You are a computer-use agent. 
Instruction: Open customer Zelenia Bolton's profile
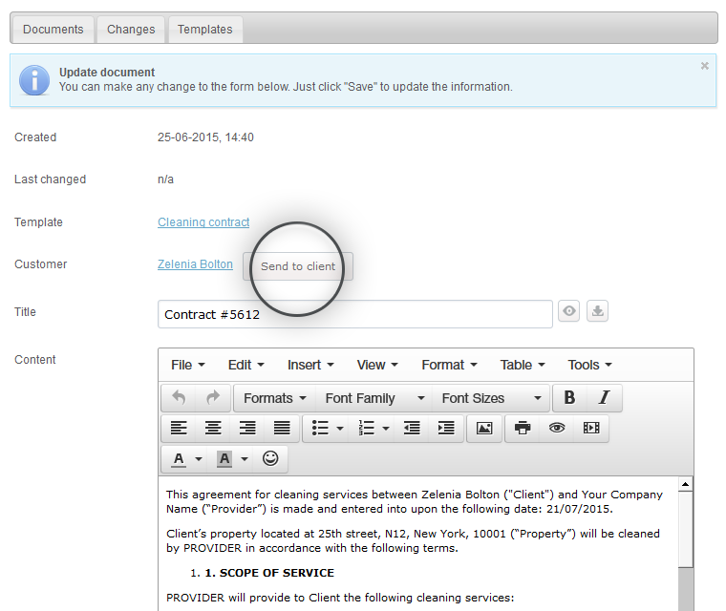(195, 264)
